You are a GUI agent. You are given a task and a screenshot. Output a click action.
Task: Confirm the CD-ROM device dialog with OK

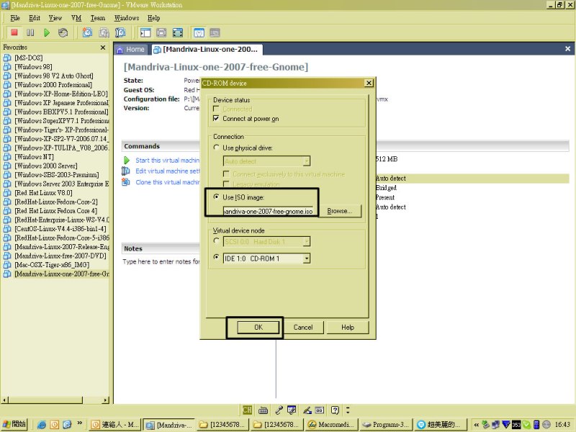tap(258, 327)
